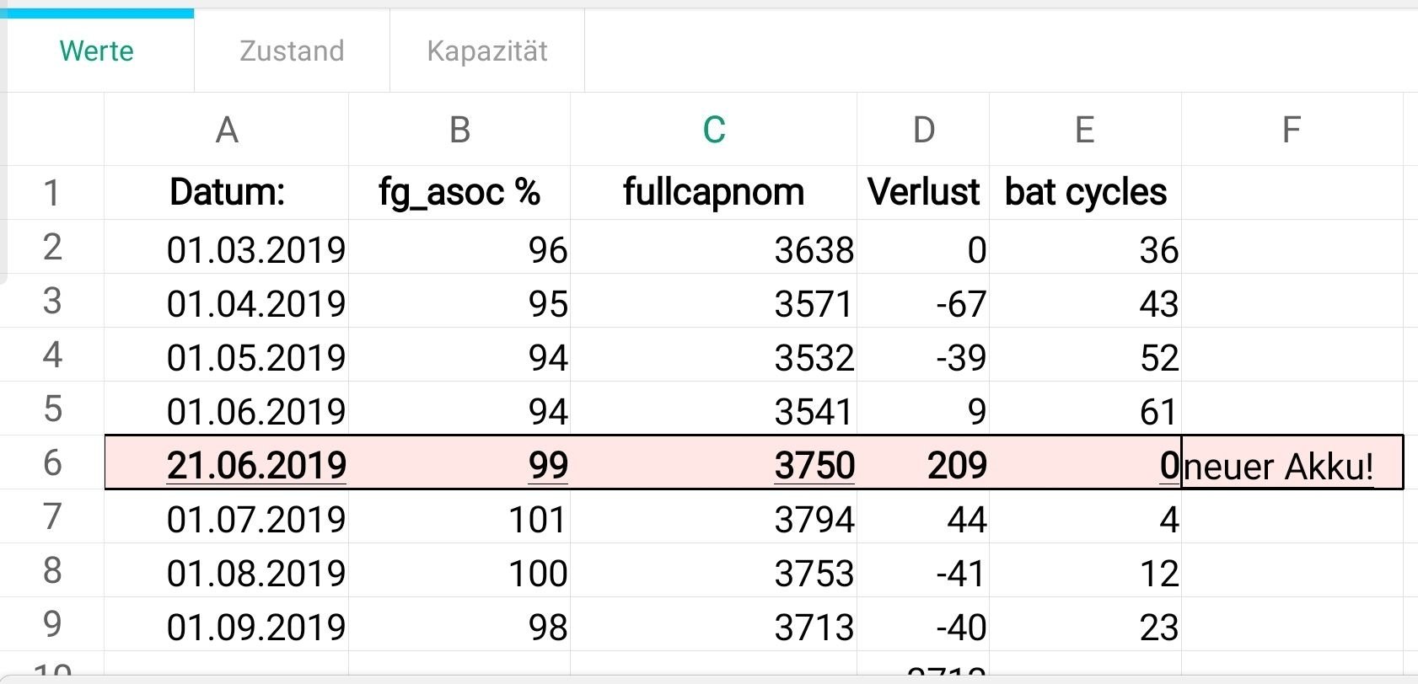Click the 'bat cycles' header cell

coord(1086,193)
